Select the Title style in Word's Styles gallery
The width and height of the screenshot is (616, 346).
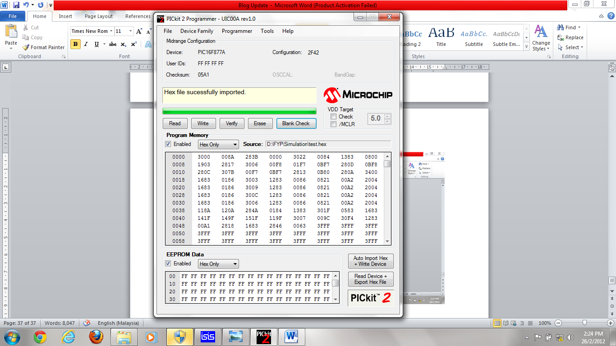441,36
